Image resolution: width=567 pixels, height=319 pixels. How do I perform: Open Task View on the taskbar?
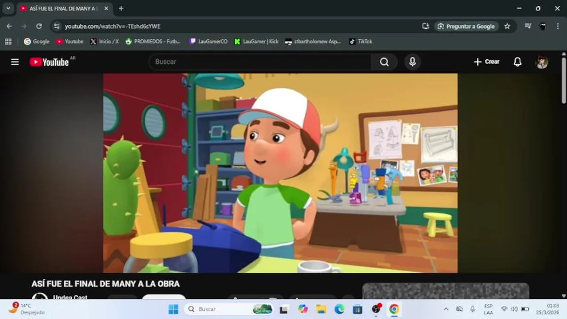(x=283, y=309)
